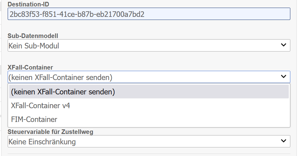Viewport: 298px width, 156px height.
Task: Click the 'Sub-Datenmodell' label
Action: click(x=33, y=36)
